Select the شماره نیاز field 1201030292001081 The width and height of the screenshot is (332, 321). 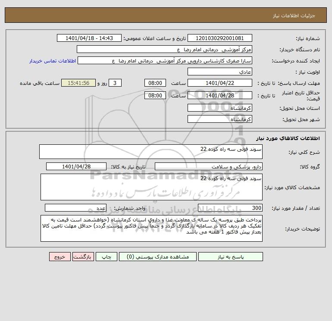(220, 38)
